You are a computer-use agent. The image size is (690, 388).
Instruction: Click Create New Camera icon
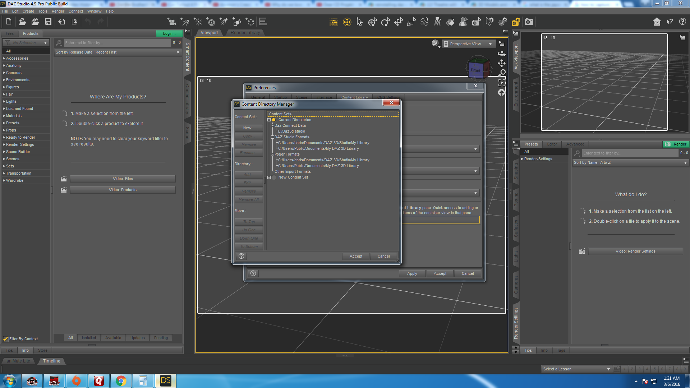click(172, 22)
